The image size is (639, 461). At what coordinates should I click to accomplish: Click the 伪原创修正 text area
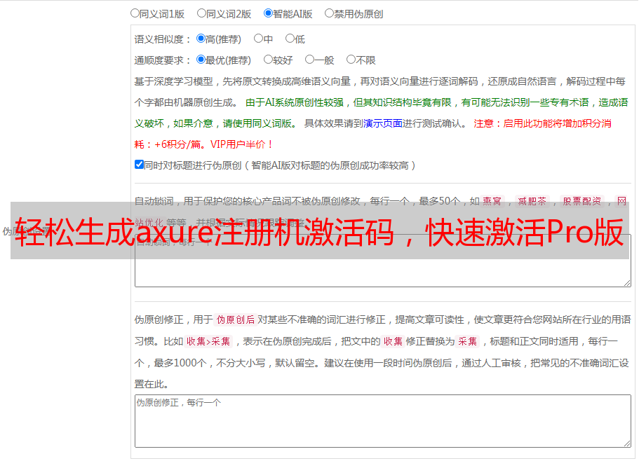[x=383, y=421]
